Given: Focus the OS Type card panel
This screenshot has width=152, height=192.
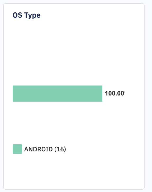Looking at the screenshot, I should pyautogui.click(x=74, y=96).
